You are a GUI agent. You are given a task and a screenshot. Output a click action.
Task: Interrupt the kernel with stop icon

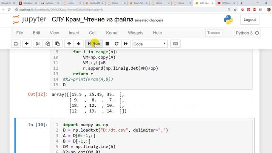pos(108,44)
